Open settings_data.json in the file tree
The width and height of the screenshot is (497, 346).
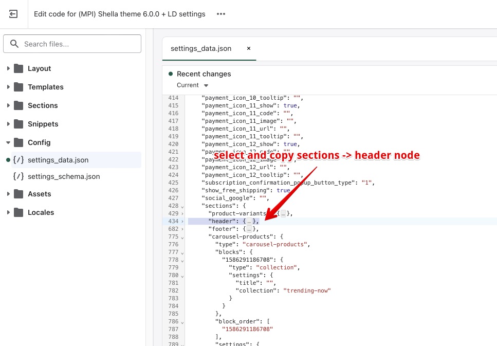76,160
